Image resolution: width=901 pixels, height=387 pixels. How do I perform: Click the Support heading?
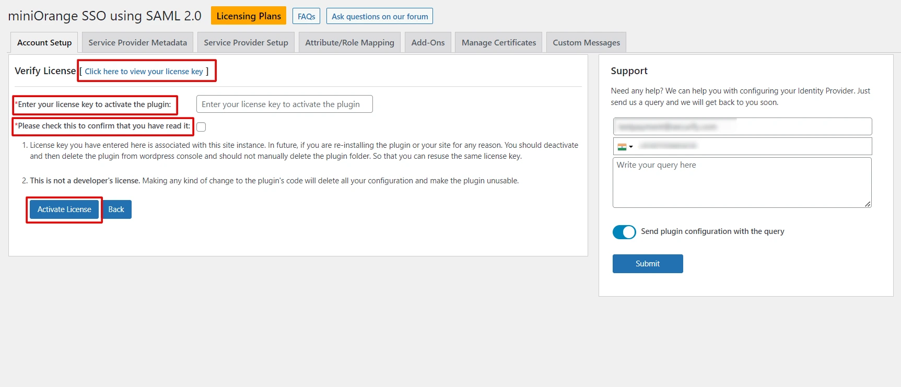tap(629, 71)
